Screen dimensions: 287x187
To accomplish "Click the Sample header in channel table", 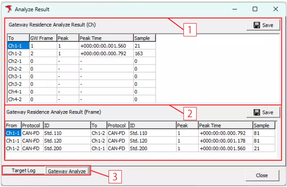I will click(144, 38).
